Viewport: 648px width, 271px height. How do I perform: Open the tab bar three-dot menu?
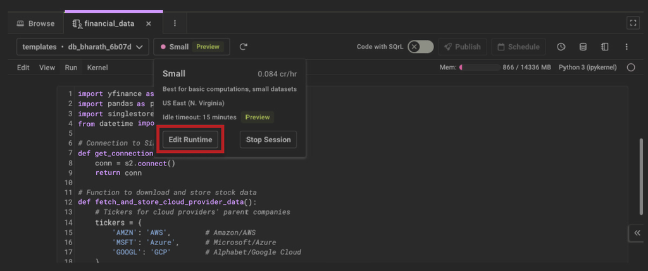(175, 23)
